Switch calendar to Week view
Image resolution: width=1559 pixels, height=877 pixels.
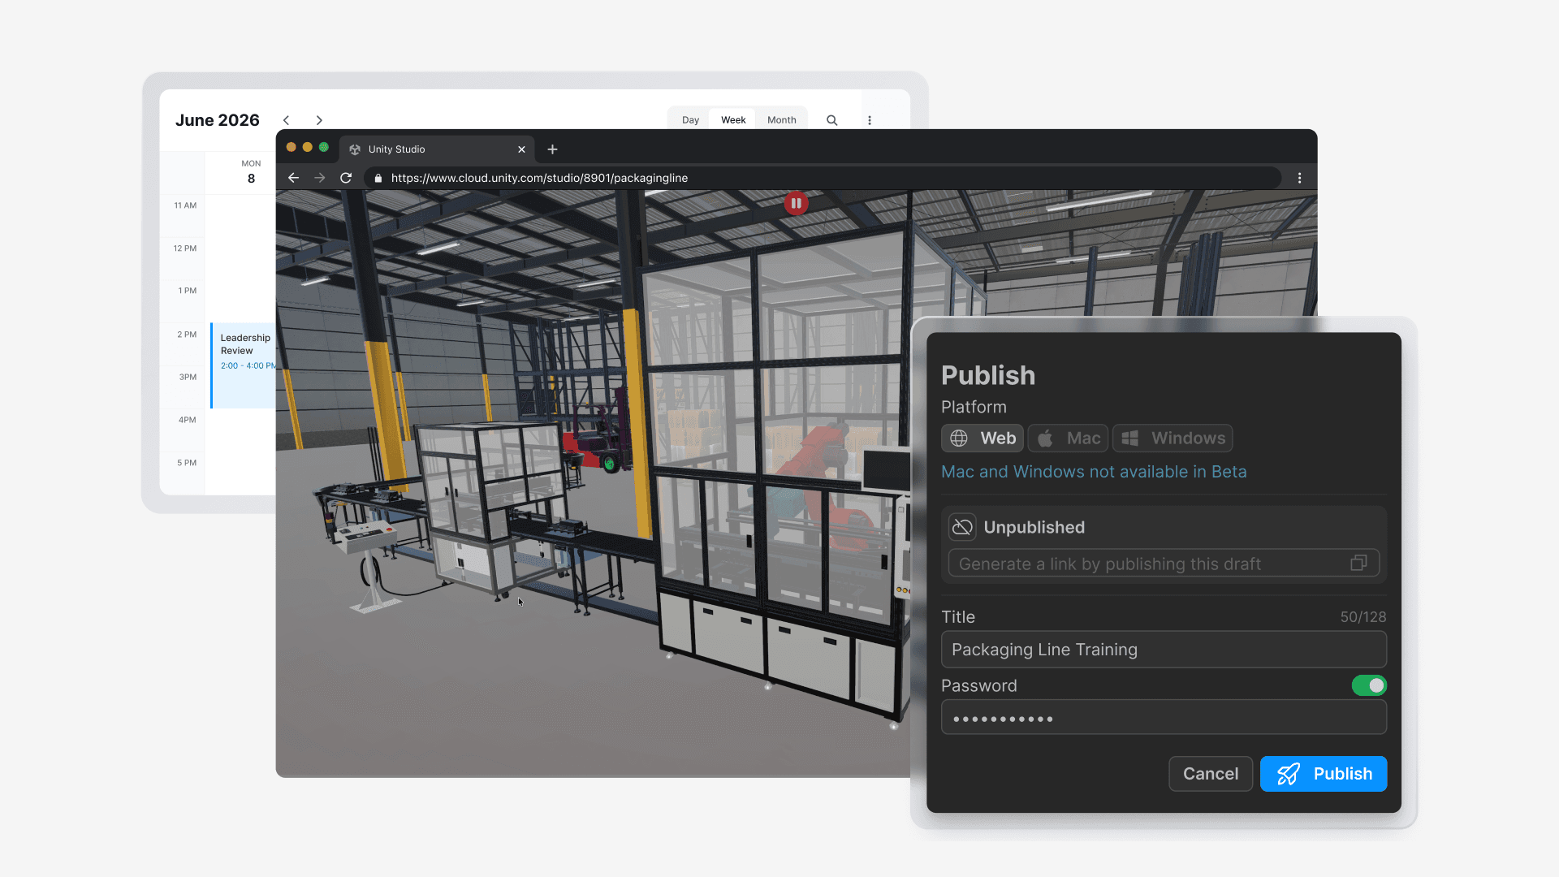[x=733, y=119]
